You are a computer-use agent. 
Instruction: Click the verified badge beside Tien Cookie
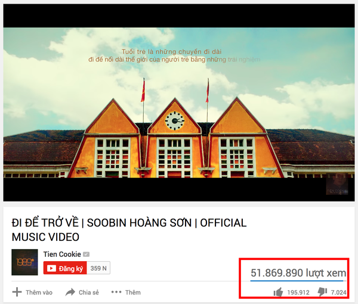[x=86, y=255]
